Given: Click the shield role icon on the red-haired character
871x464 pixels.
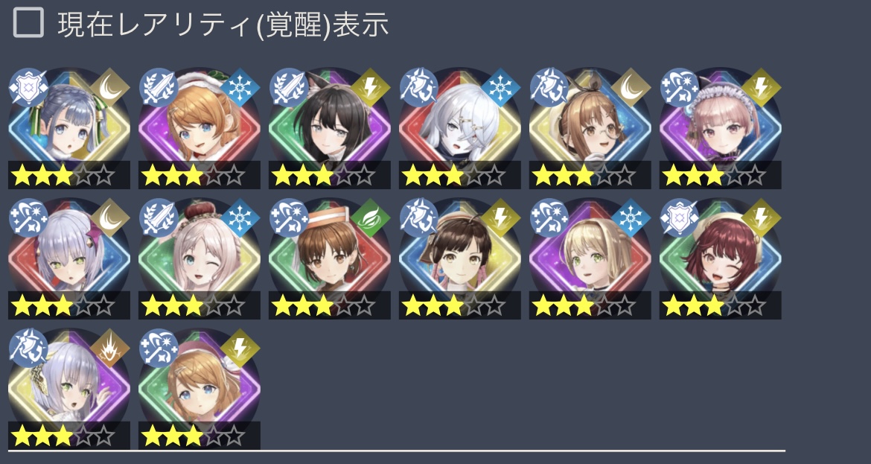Looking at the screenshot, I should pos(680,217).
